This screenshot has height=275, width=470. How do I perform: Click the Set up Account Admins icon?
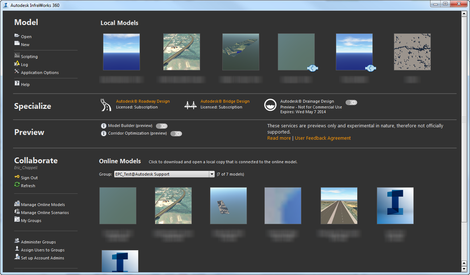point(17,257)
